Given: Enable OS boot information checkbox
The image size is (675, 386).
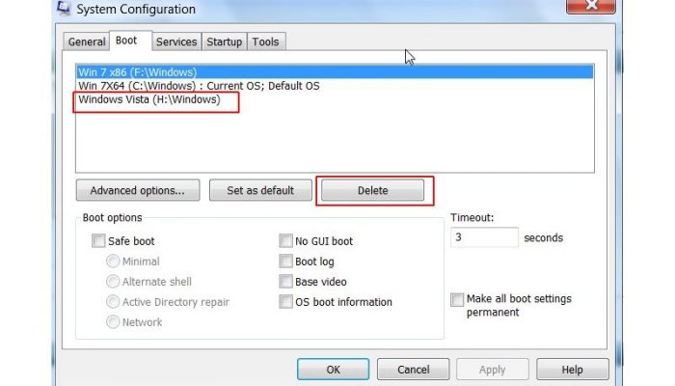Looking at the screenshot, I should click(285, 301).
